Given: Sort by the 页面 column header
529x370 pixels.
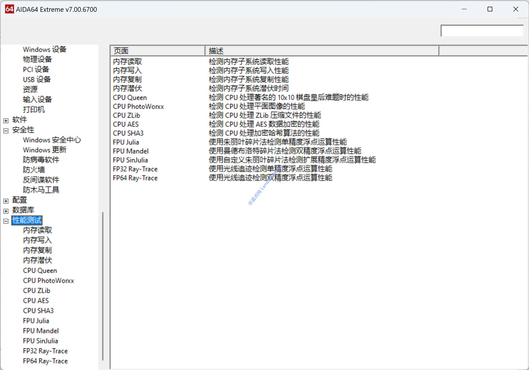Looking at the screenshot, I should [x=157, y=51].
